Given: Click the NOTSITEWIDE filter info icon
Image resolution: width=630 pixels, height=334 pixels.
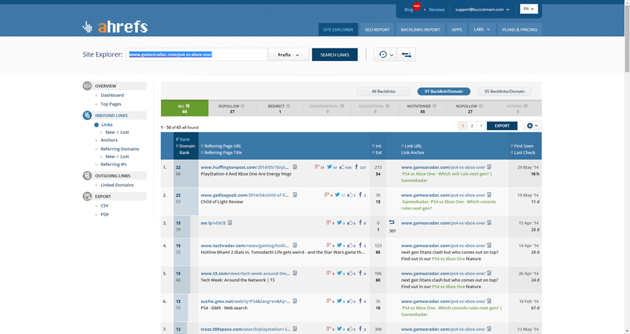Looking at the screenshot, I should [435, 106].
